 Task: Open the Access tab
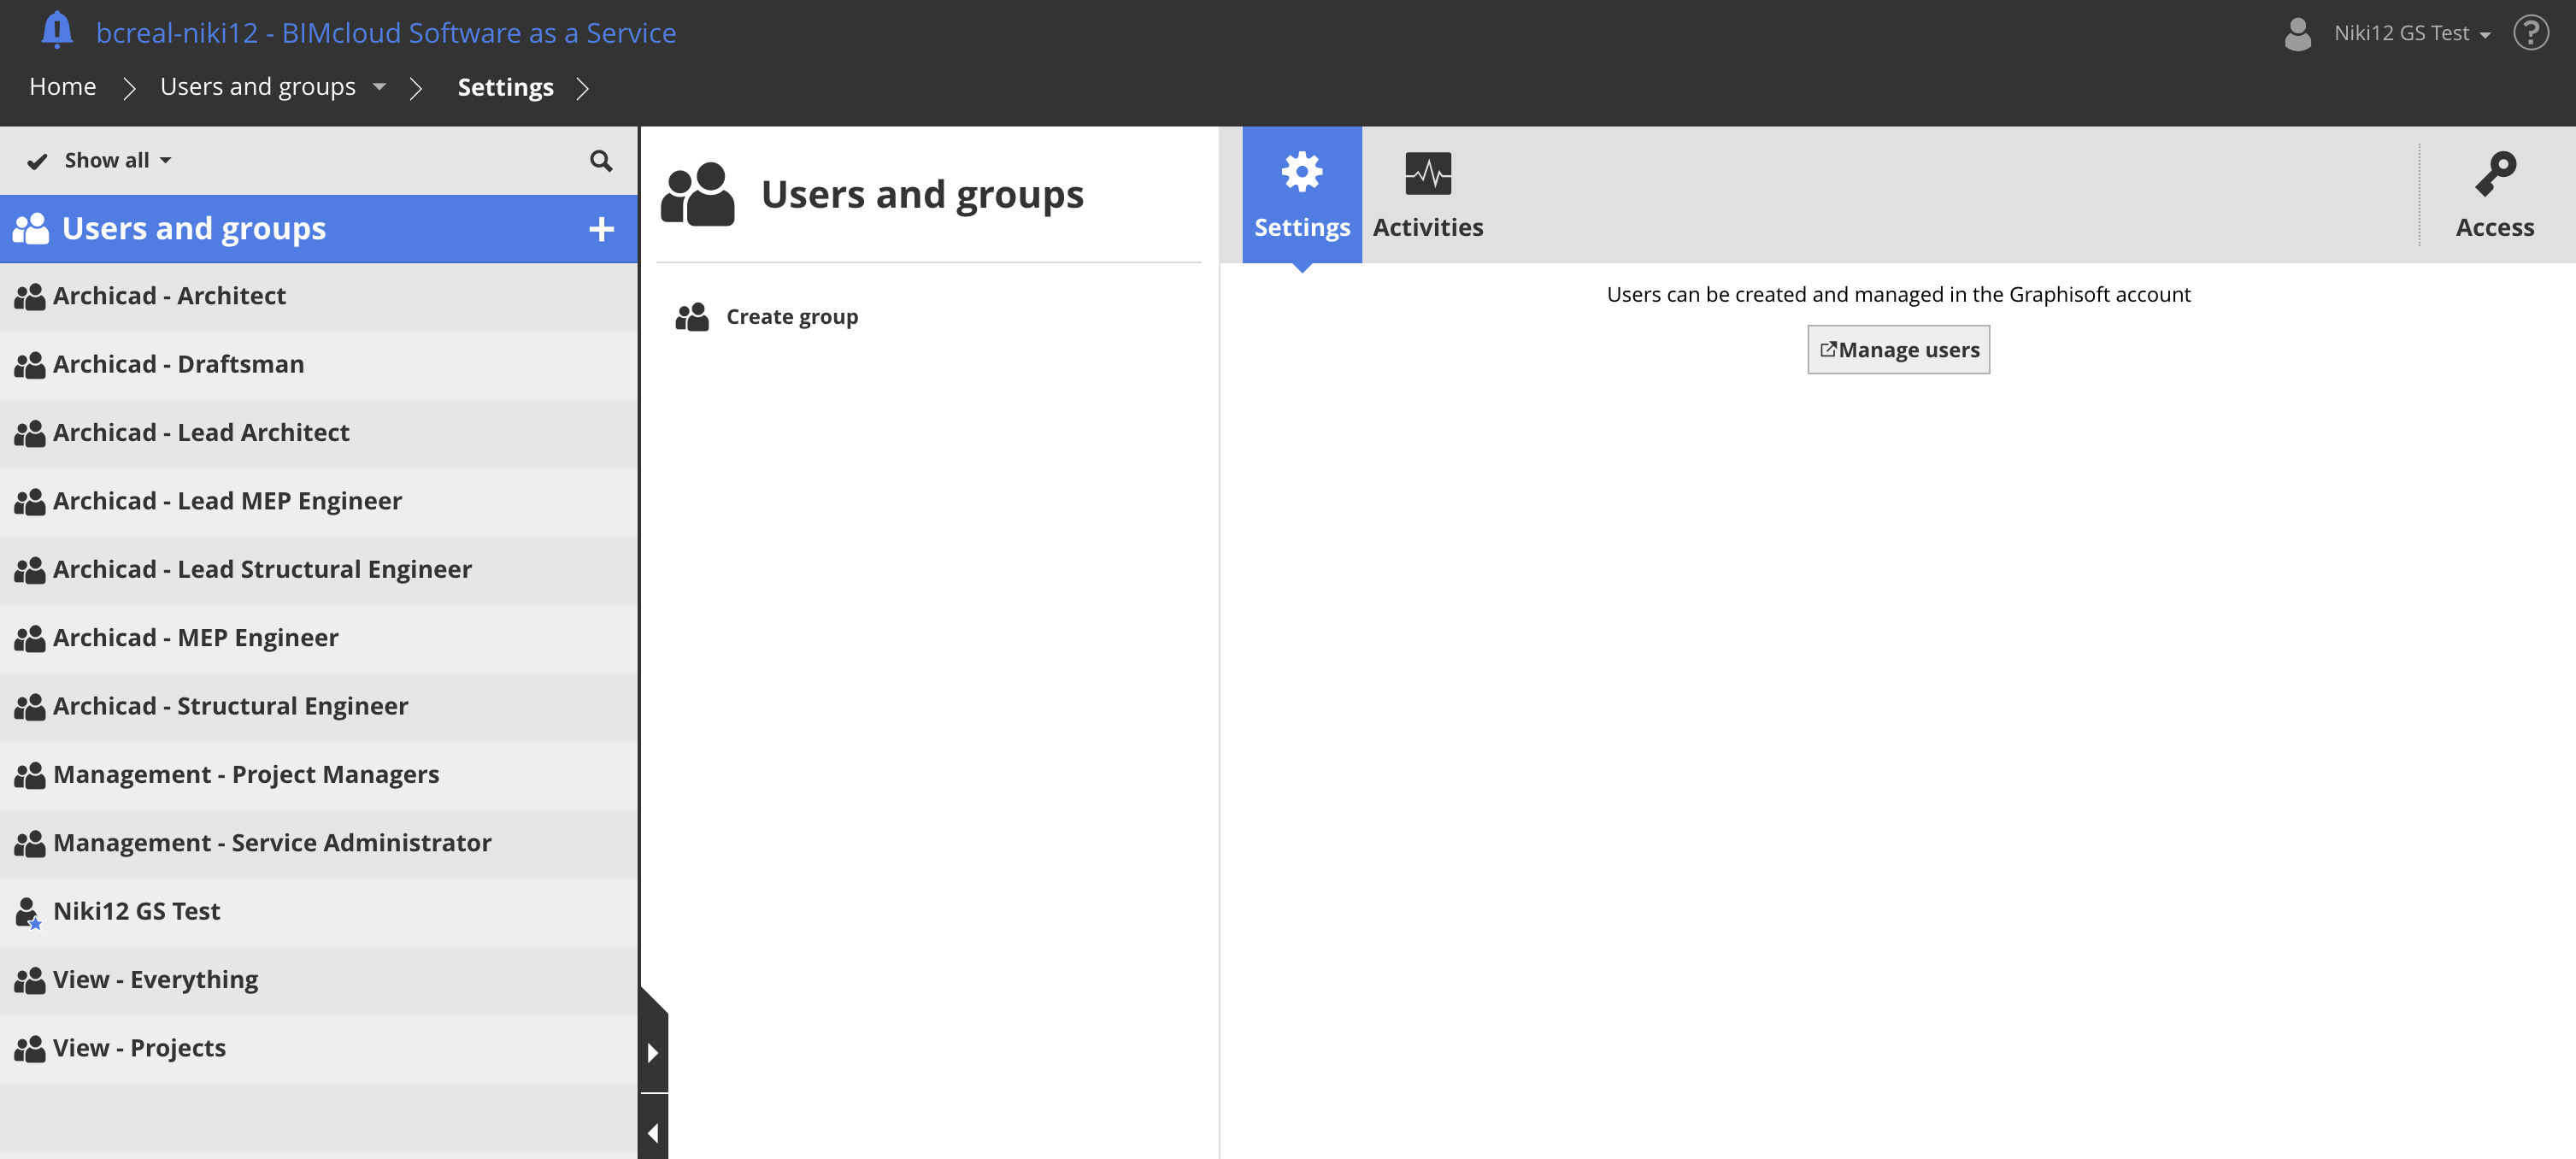[x=2495, y=194]
